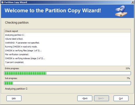The height and width of the screenshot is (105, 135).
Task: Click the 'Checking partition.' heading
Action: (17, 23)
